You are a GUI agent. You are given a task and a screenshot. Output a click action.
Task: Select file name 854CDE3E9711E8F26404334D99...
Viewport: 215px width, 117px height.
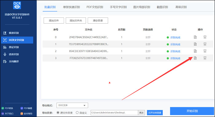pos(88,51)
